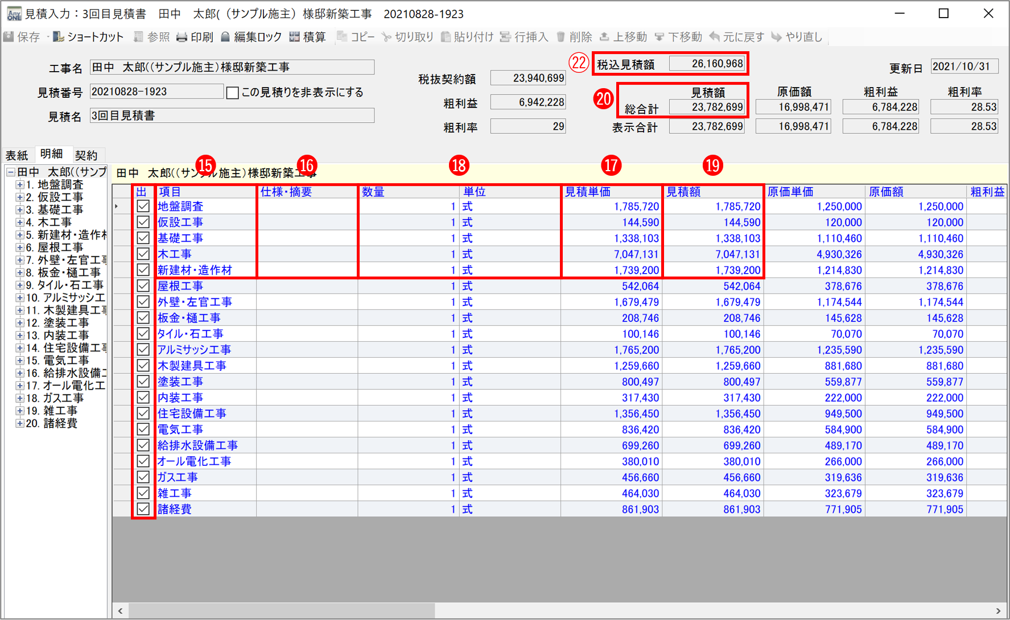The width and height of the screenshot is (1010, 620).
Task: Uncheck the 諸経費 row output checkbox
Action: pyautogui.click(x=143, y=509)
